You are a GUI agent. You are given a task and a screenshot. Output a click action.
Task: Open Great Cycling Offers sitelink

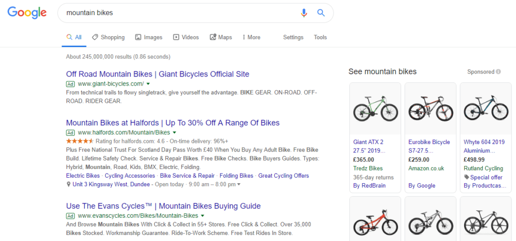click(x=284, y=176)
